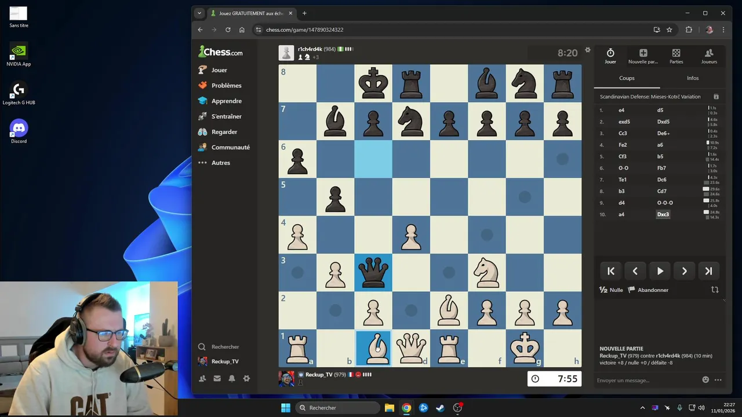Click the white knight on f3

click(x=487, y=273)
